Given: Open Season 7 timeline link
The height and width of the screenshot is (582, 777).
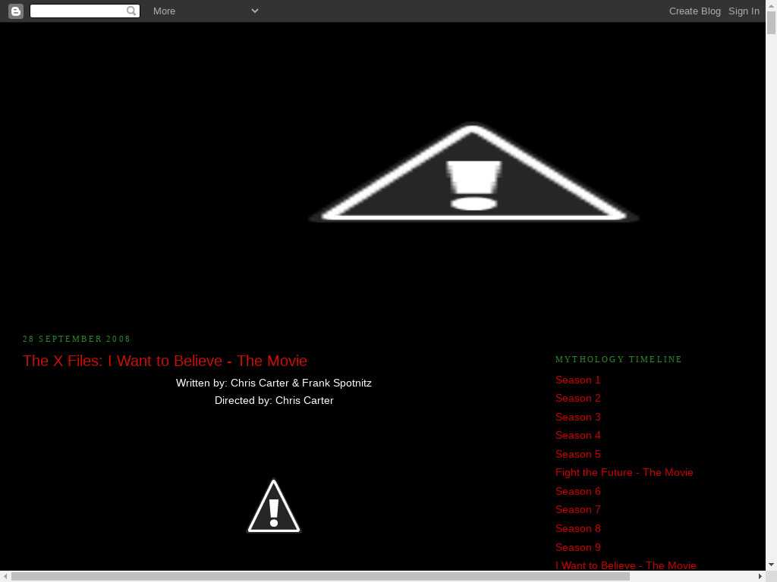Looking at the screenshot, I should tap(577, 510).
